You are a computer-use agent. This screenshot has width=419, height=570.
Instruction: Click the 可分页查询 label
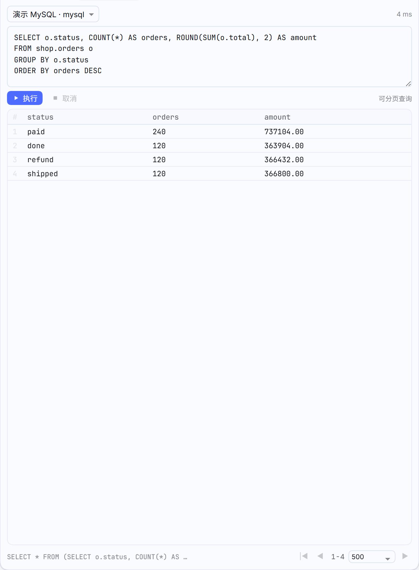(395, 99)
